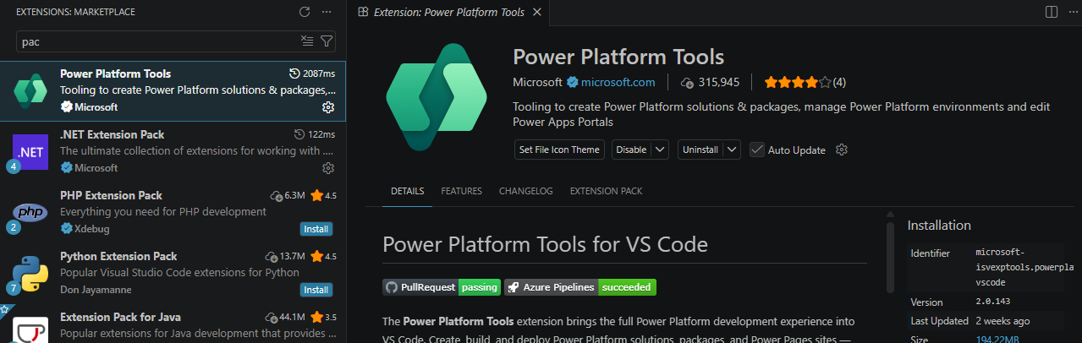Disable the Power Platform Tools extension

pos(631,150)
